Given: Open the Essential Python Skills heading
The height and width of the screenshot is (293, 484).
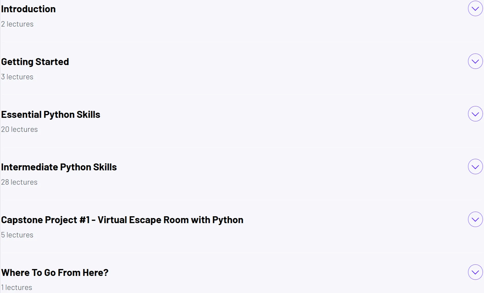Looking at the screenshot, I should point(50,114).
